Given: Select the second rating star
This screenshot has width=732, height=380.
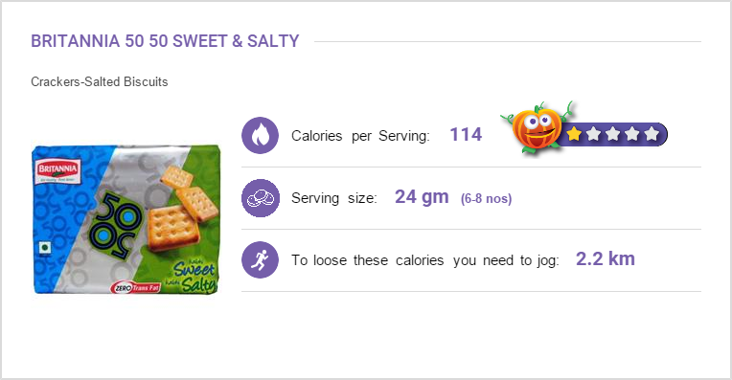Looking at the screenshot, I should [593, 134].
